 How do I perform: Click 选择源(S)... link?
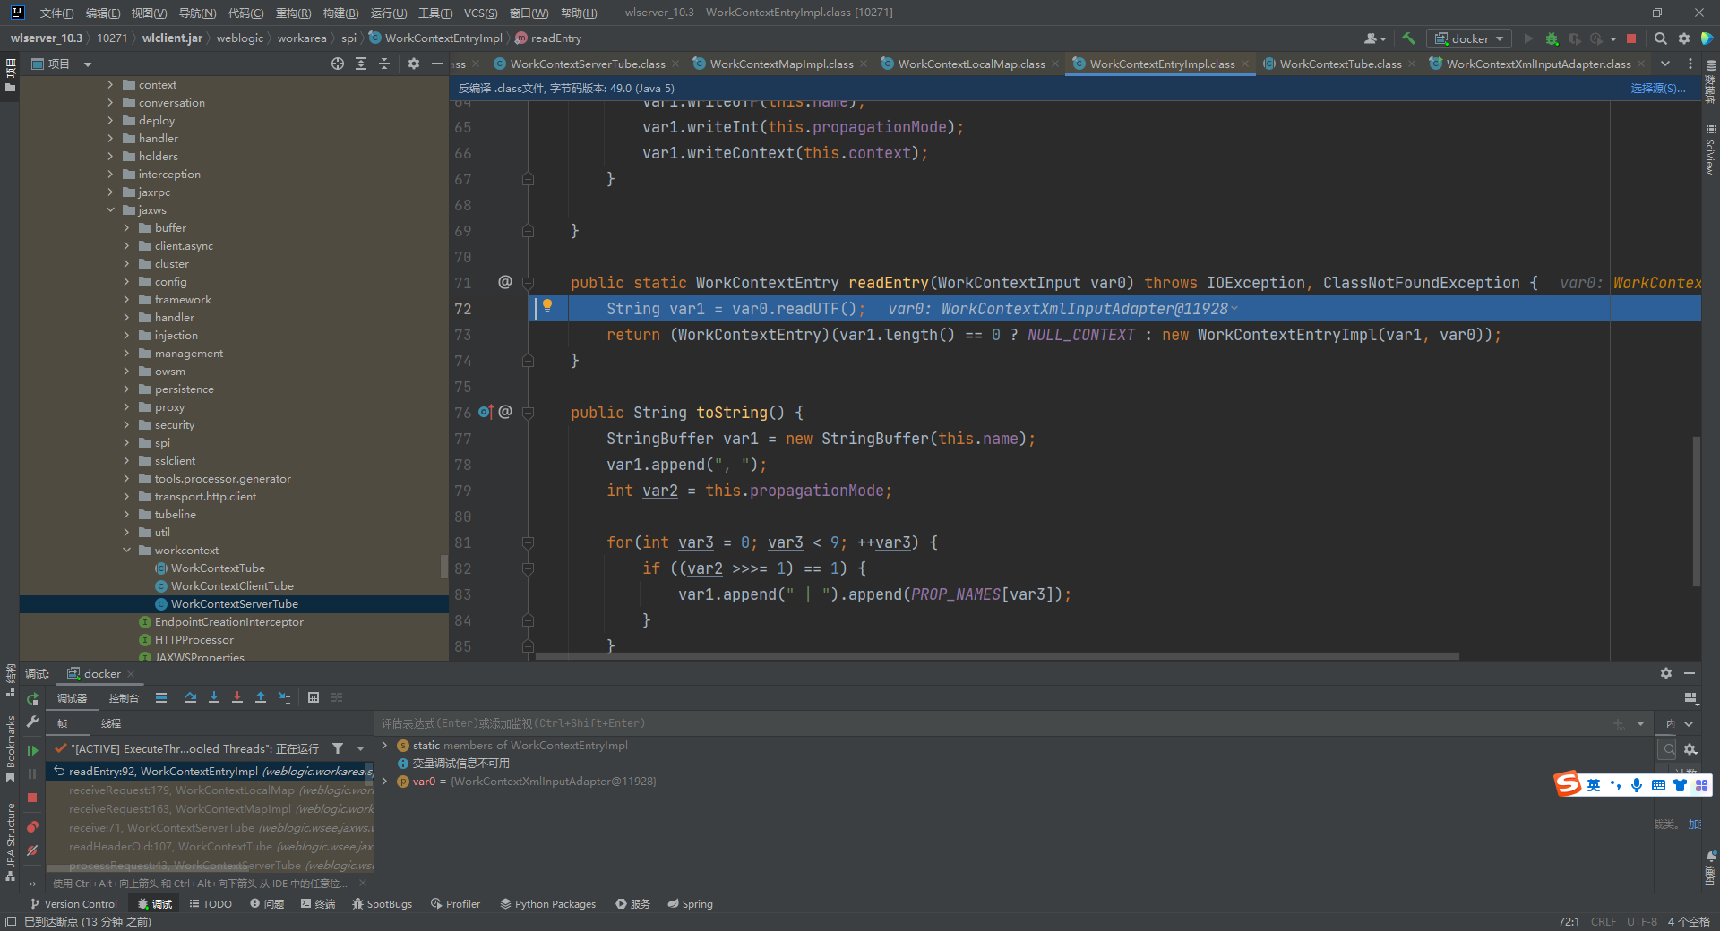tap(1657, 88)
